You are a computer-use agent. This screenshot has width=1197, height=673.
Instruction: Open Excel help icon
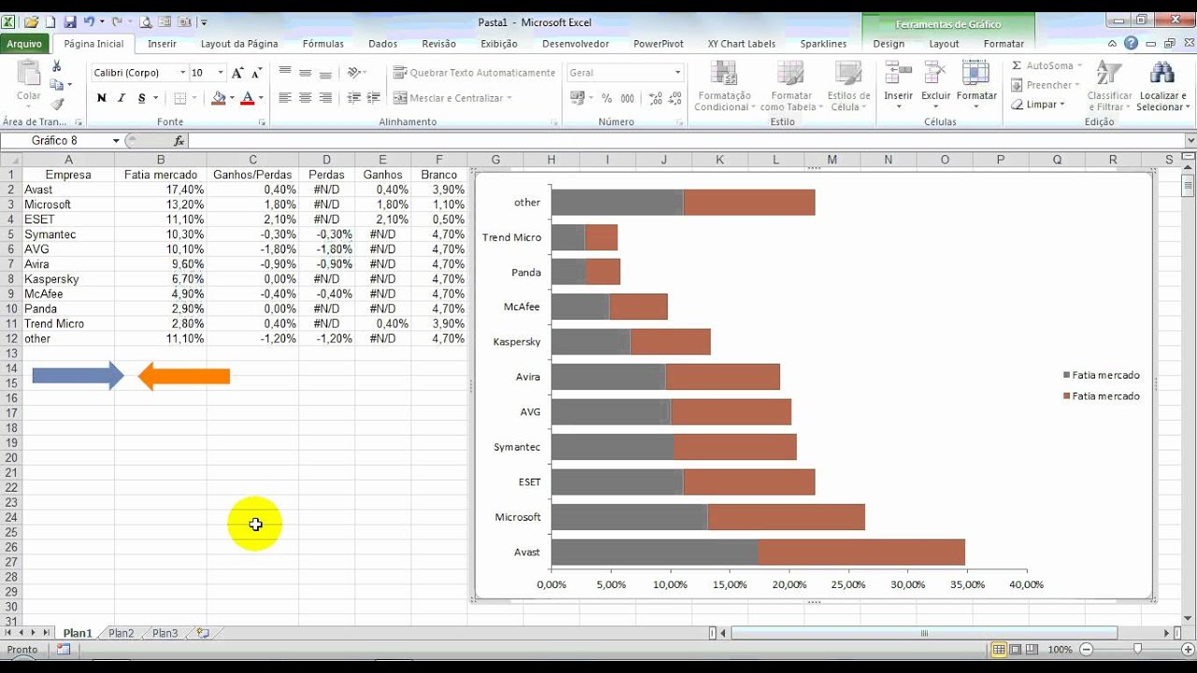point(1132,43)
